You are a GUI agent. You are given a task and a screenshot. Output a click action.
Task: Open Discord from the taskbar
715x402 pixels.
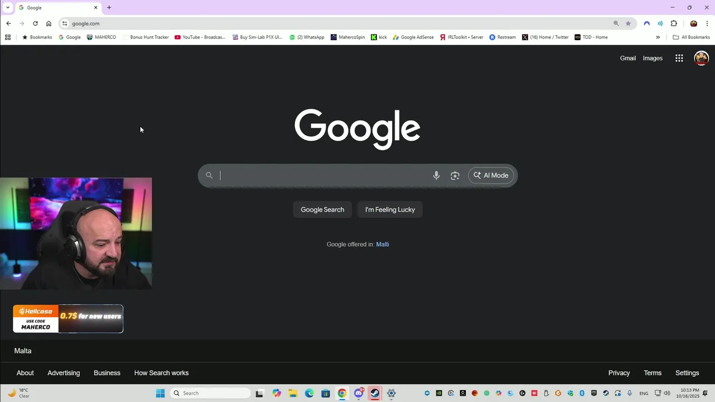click(359, 393)
